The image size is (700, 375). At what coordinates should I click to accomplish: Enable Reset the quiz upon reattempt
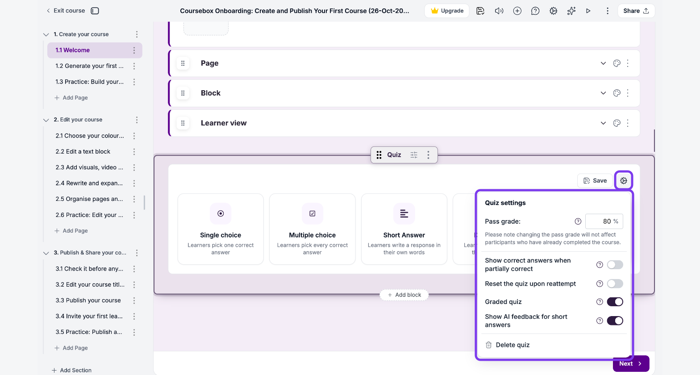coord(615,284)
